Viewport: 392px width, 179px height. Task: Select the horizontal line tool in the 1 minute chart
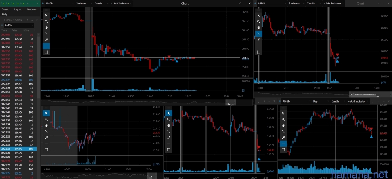46,46
